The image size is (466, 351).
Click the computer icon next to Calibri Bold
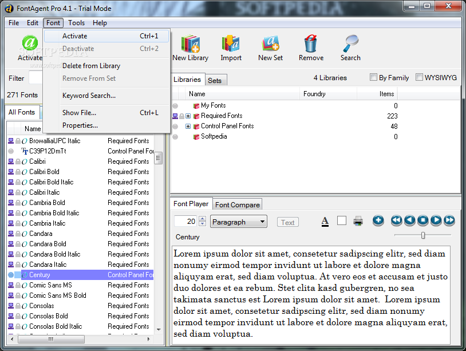click(11, 172)
